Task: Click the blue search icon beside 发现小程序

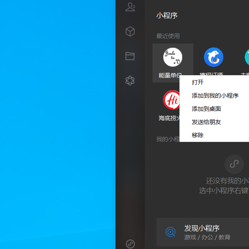Action: click(x=170, y=232)
